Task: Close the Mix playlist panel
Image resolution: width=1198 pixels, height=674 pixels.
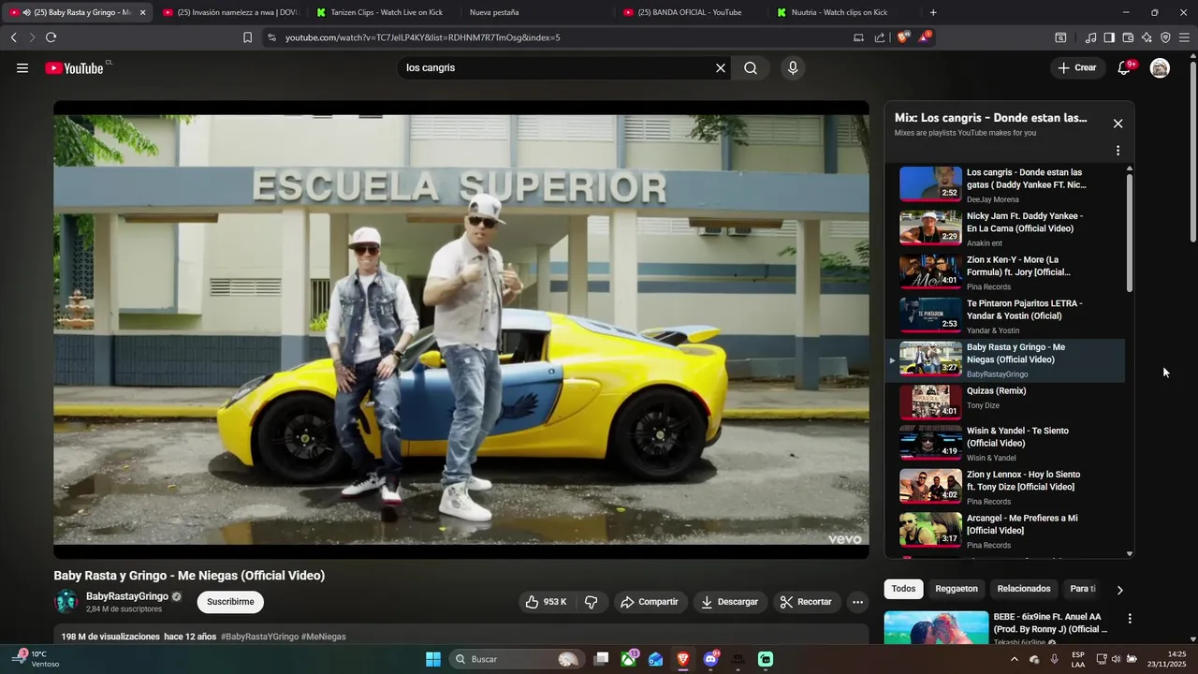Action: 1118,124
